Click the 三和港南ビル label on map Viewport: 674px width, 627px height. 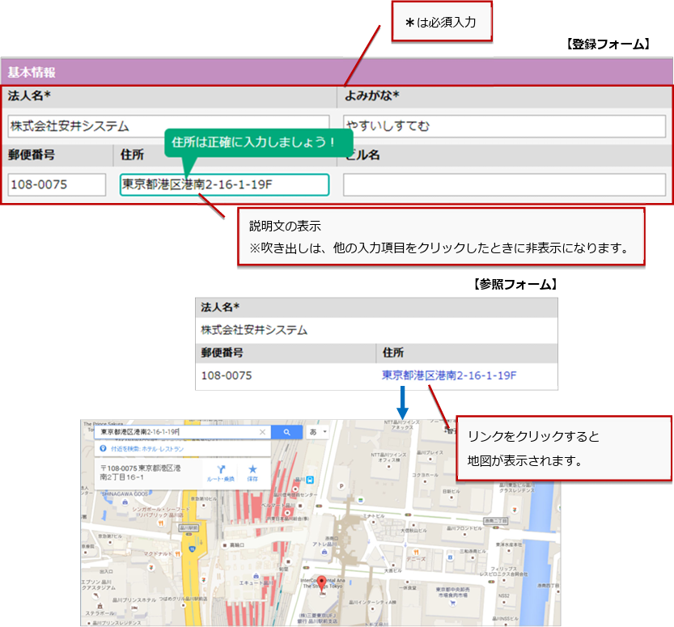click(473, 551)
